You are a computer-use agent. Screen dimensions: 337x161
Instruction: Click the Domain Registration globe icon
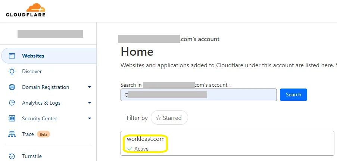point(12,87)
